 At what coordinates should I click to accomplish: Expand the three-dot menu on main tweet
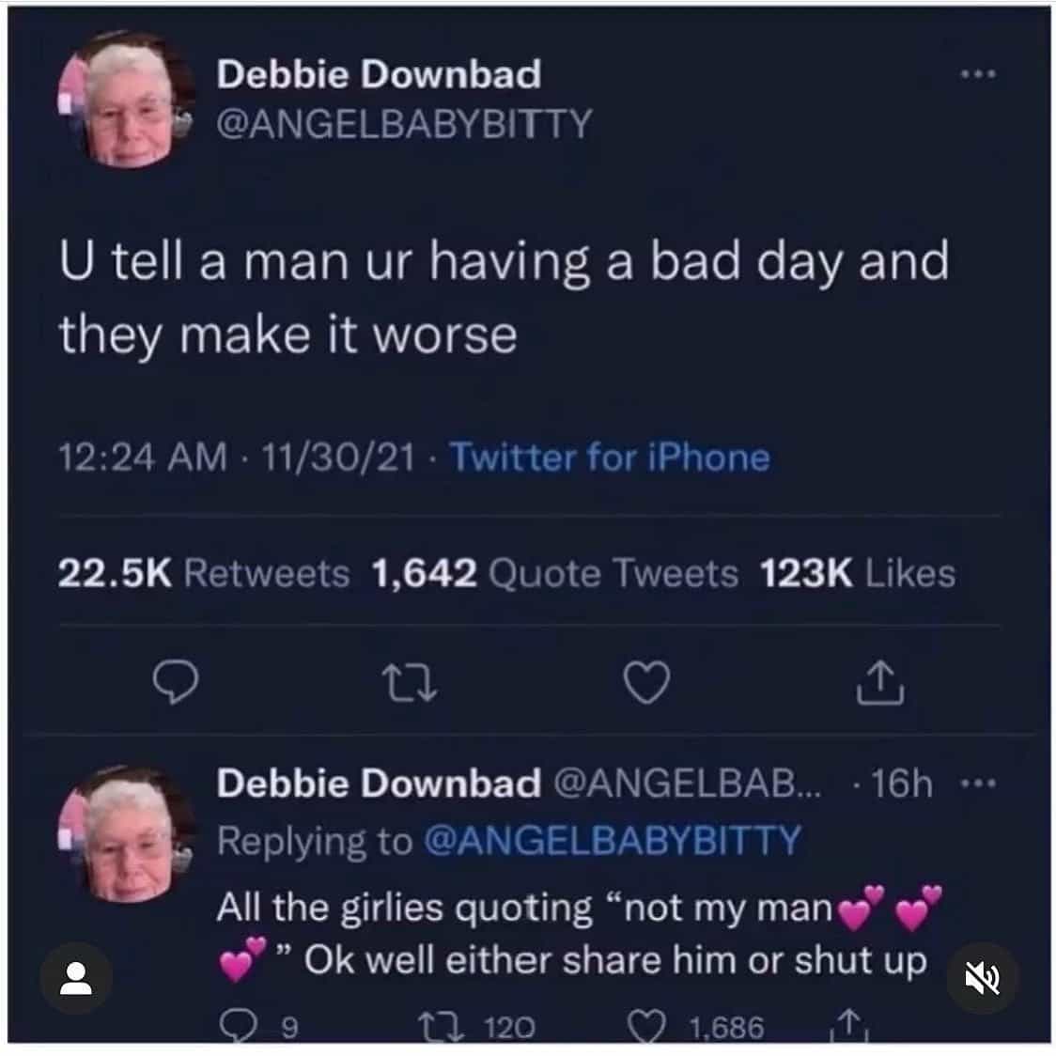[x=978, y=74]
